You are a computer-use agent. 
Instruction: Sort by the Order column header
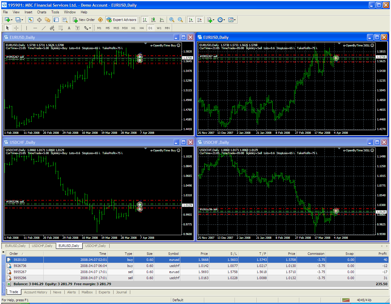click(x=24, y=254)
